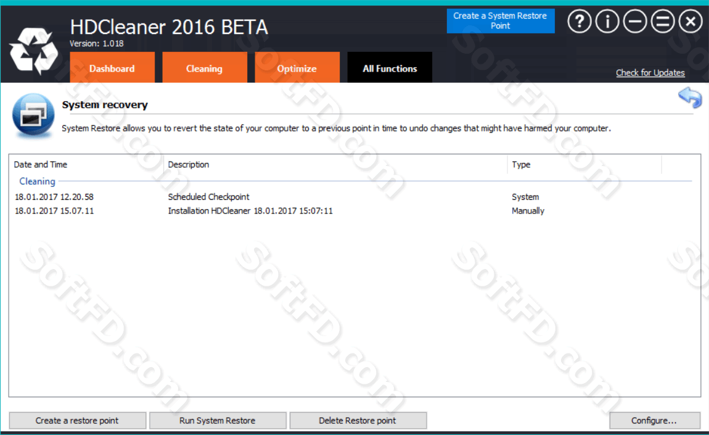Screen dimensions: 709x435
Task: Open the menu icon with two lines
Action: point(663,21)
